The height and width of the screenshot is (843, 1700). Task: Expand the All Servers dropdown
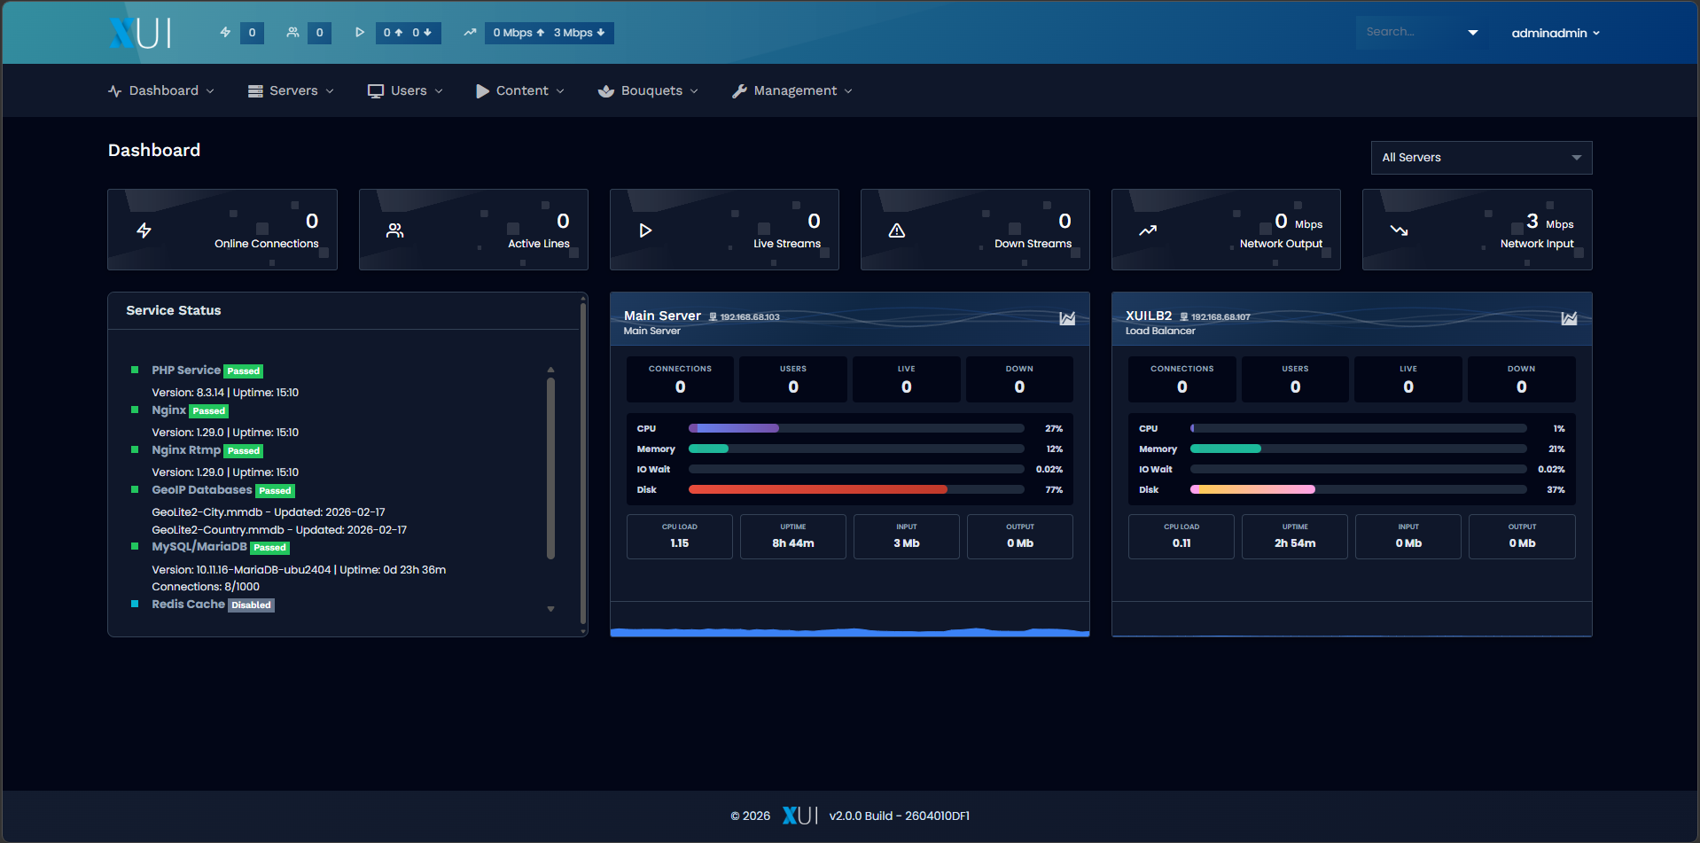pyautogui.click(x=1481, y=158)
